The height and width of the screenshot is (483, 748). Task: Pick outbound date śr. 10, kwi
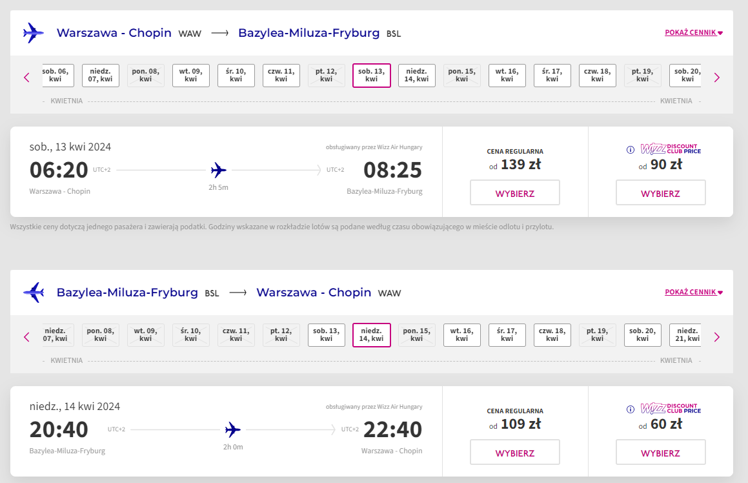[236, 76]
